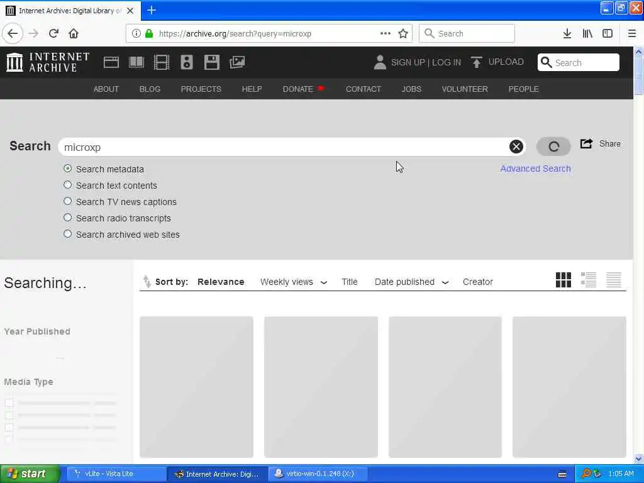Close the Internet Archive tab

130,11
